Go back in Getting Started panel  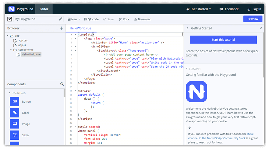pos(187,28)
